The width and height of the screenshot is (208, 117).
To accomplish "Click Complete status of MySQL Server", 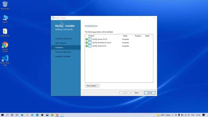I will click(125, 39).
